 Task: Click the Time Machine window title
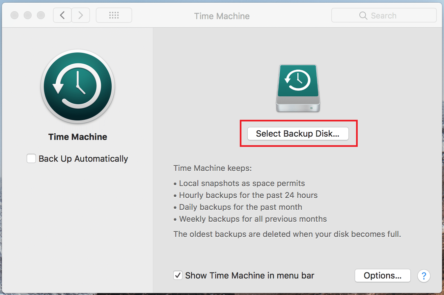point(222,16)
